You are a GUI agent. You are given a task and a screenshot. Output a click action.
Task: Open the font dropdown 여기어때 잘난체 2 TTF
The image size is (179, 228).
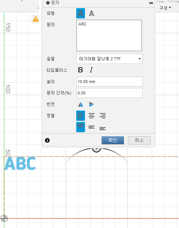109,59
